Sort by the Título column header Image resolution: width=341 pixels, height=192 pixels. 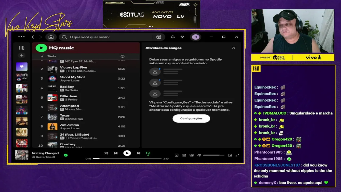click(52, 56)
